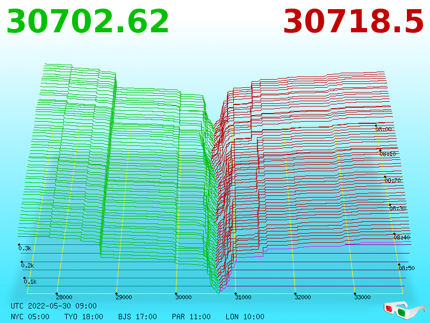This screenshot has width=430, height=323.
Task: Click the 32000 price axis label
Action: point(303,297)
